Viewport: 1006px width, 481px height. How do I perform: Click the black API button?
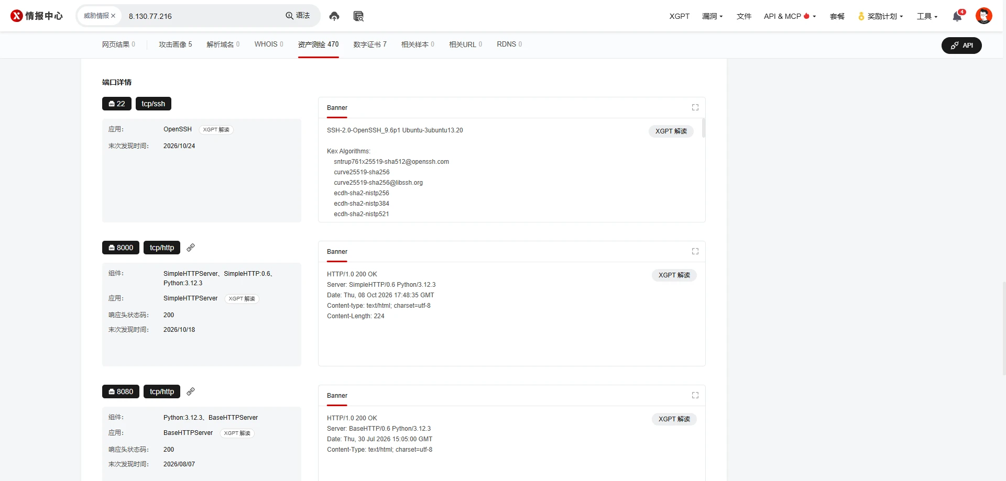click(961, 46)
